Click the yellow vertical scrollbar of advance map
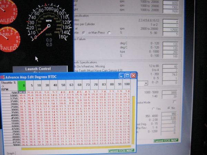 (x=133, y=120)
